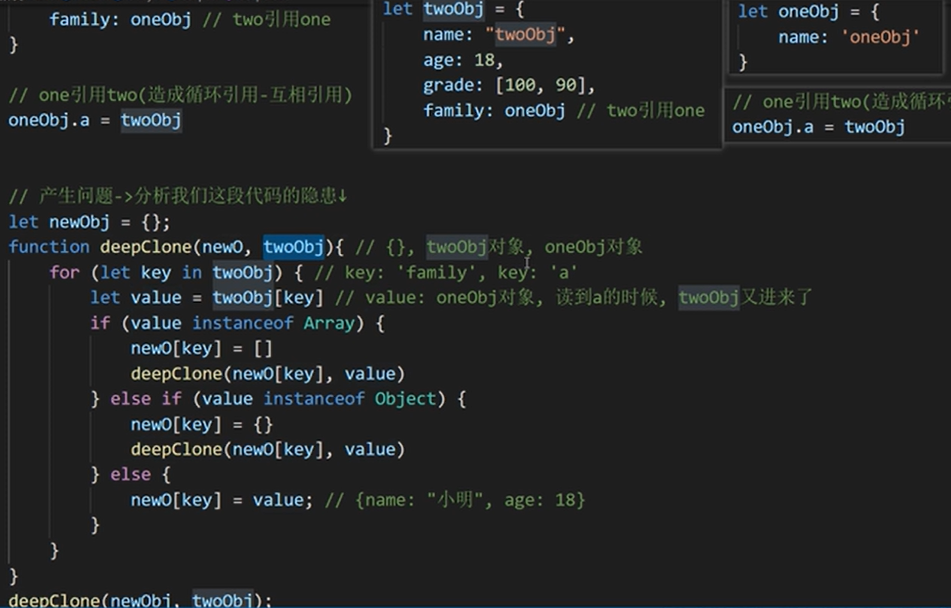The height and width of the screenshot is (608, 951).
Task: Click the comment '{name: "小明", age: 18}'
Action: (470, 500)
